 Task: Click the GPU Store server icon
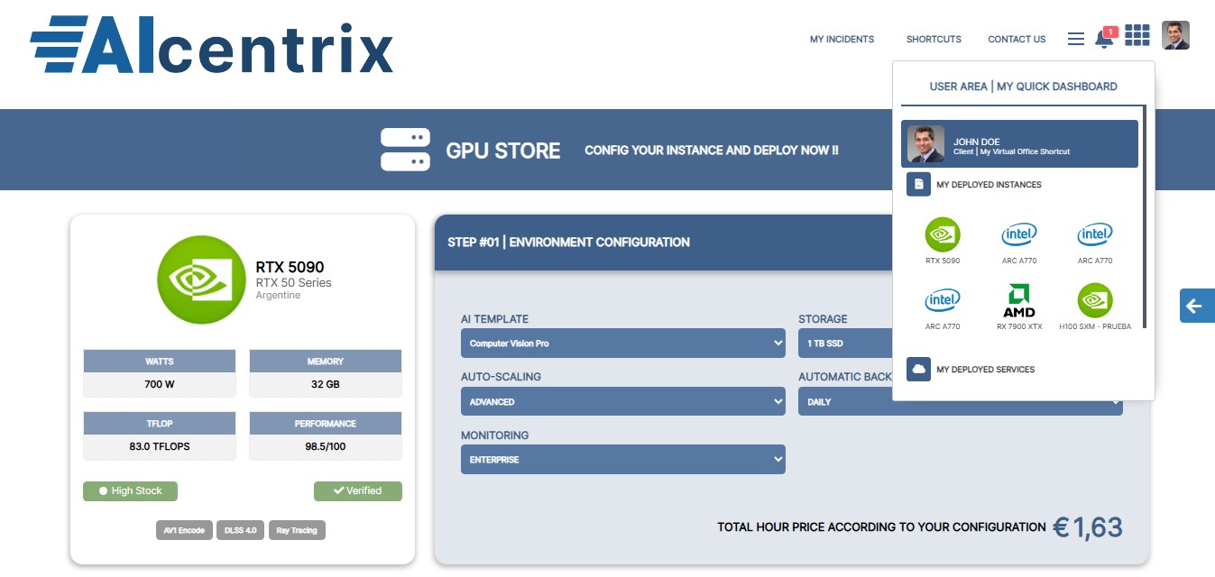[405, 150]
